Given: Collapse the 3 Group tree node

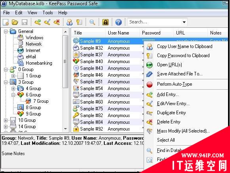Looking at the screenshot, I should [x=6, y=82].
